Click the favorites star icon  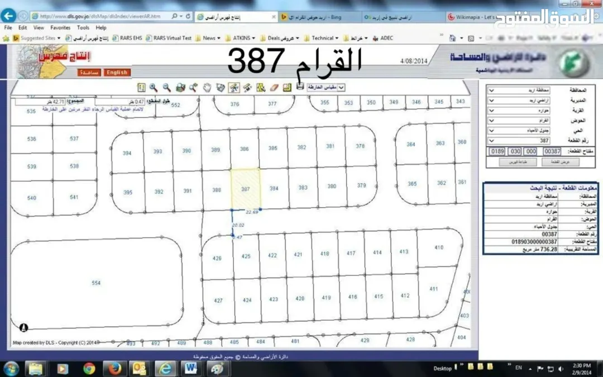pos(6,38)
